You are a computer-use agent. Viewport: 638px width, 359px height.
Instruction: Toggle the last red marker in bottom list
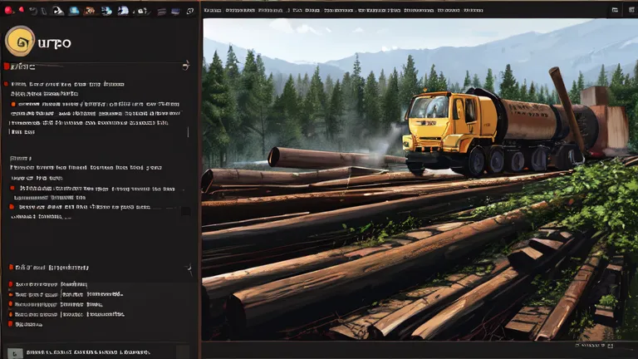(11, 324)
